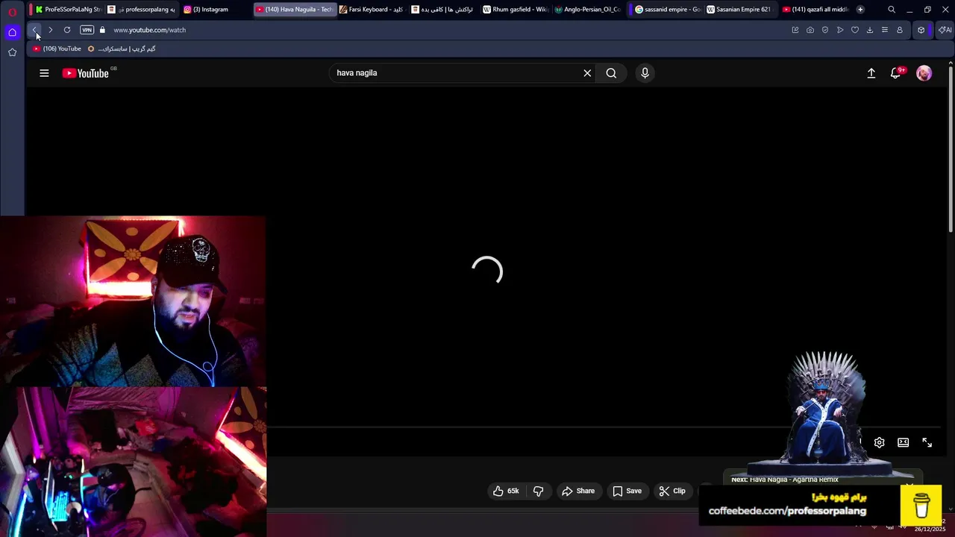Open the YouTube guide hamburger menu

pyautogui.click(x=44, y=73)
